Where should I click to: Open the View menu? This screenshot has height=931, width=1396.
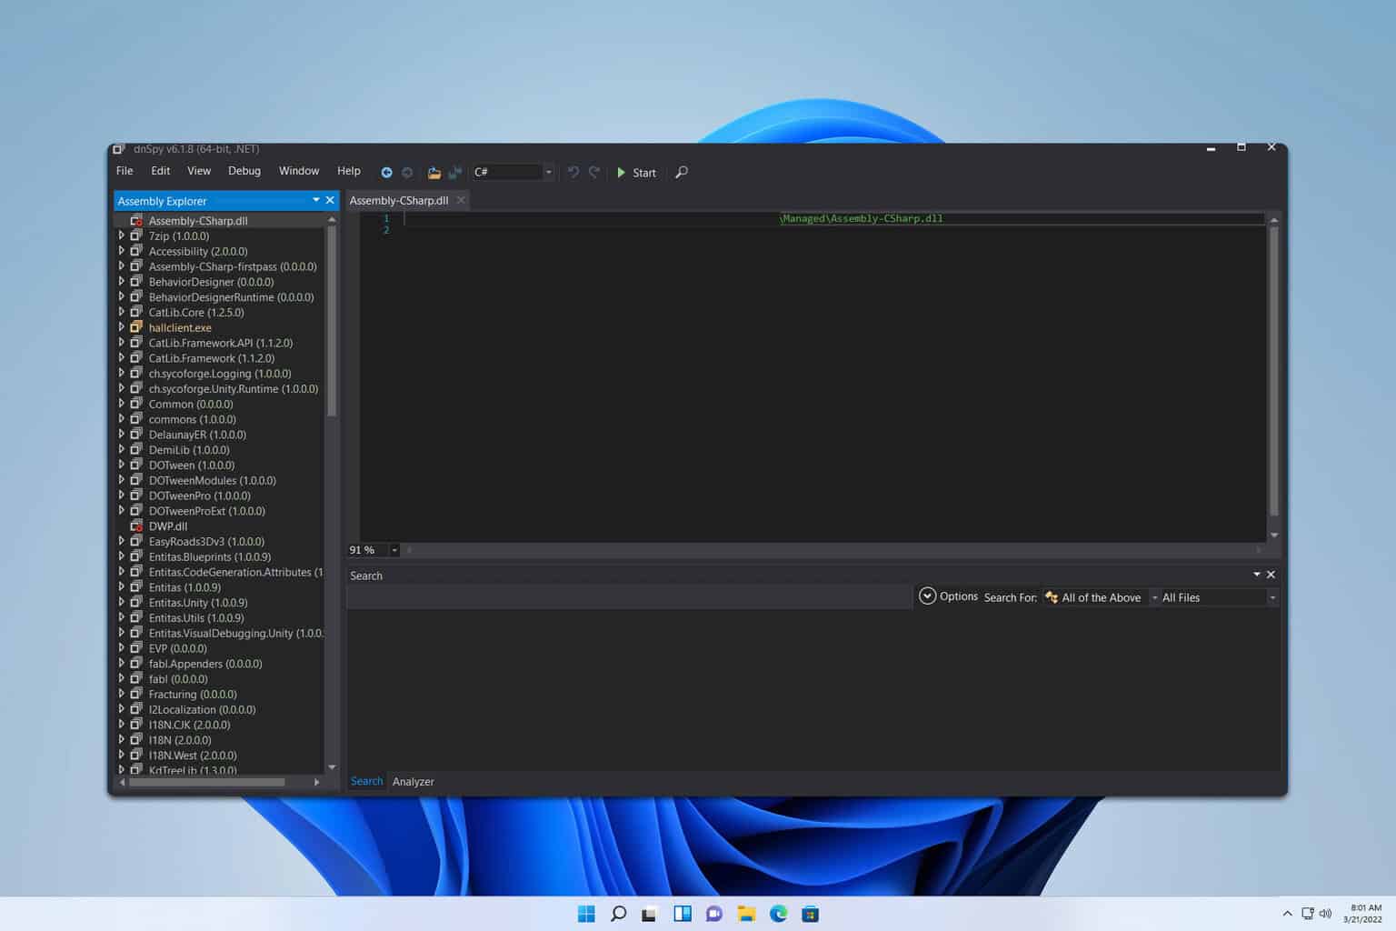coord(199,171)
